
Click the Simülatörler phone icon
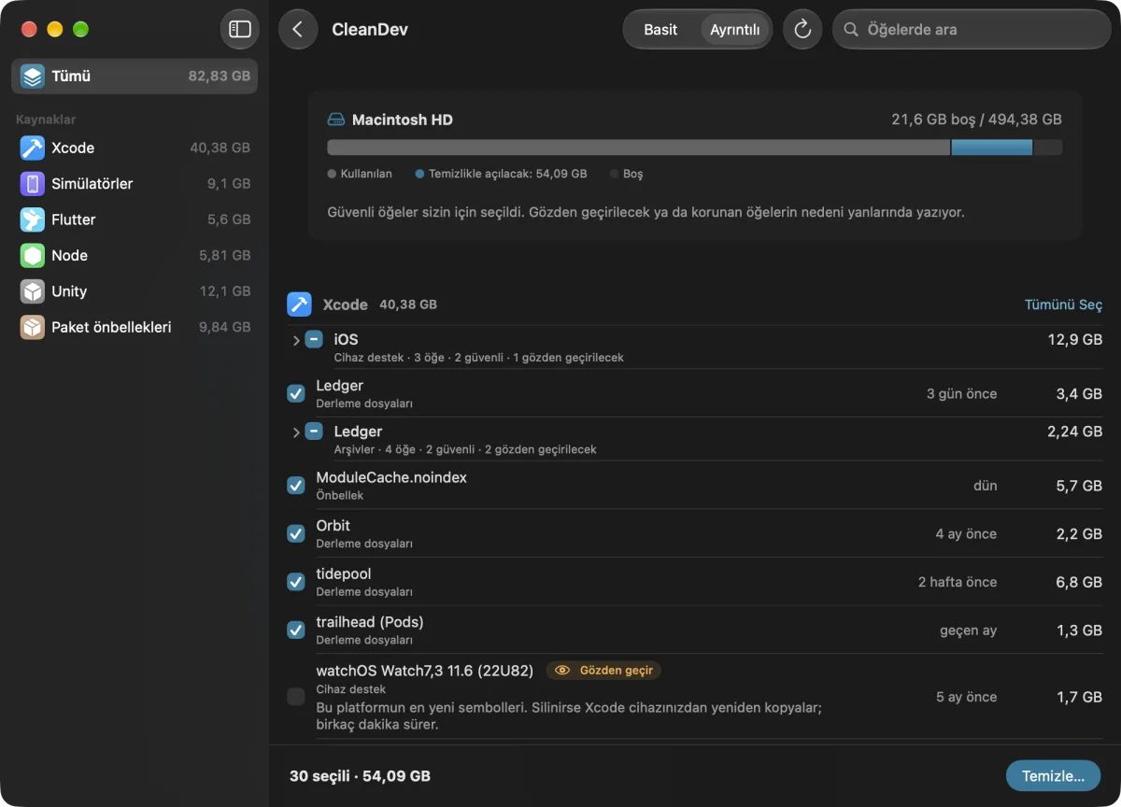point(33,184)
